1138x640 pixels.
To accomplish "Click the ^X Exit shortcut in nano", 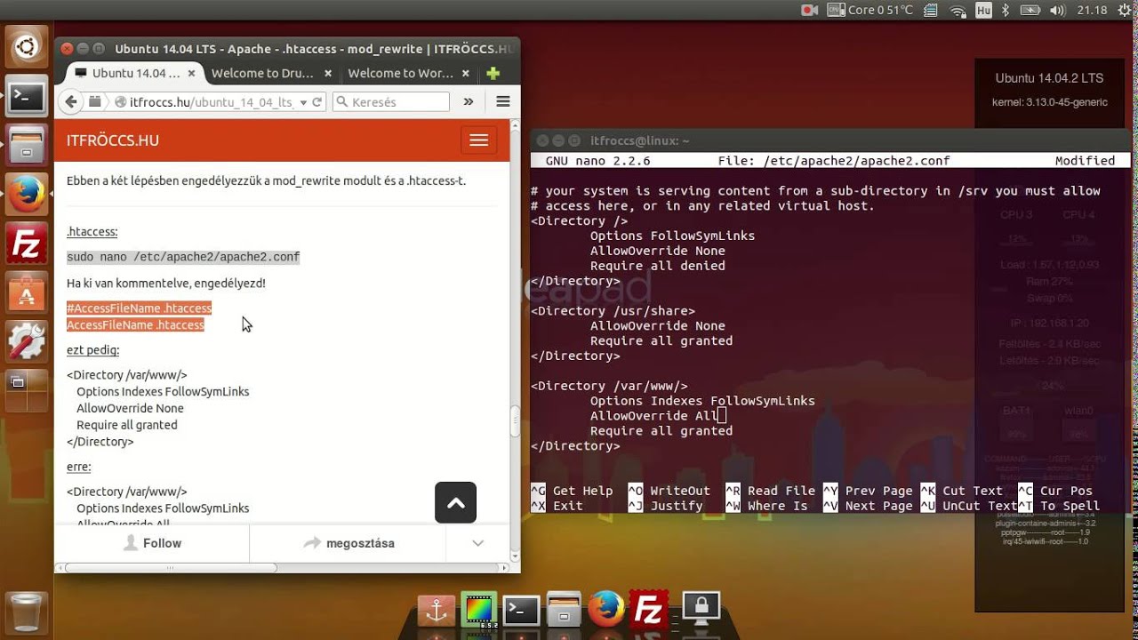I will [x=557, y=506].
